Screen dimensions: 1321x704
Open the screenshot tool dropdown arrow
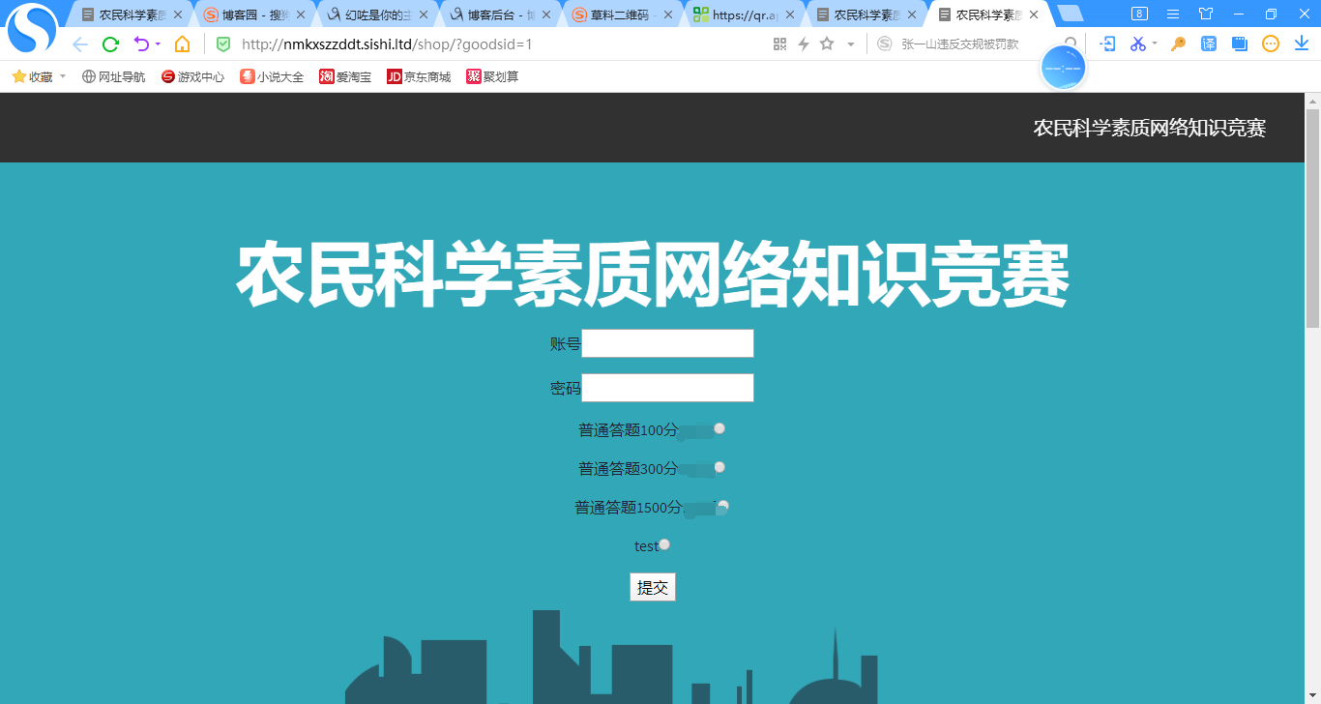click(x=1154, y=44)
